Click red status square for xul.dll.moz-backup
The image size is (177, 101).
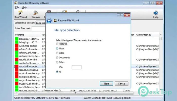point(17,46)
